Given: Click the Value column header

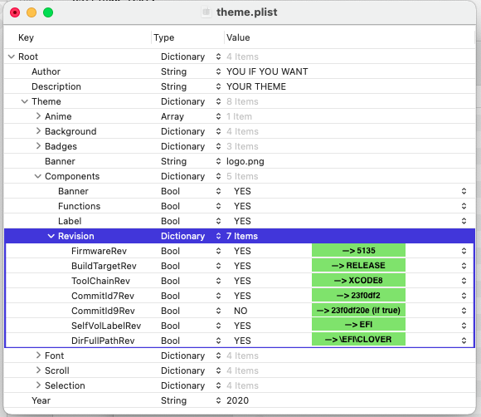Looking at the screenshot, I should 238,37.
